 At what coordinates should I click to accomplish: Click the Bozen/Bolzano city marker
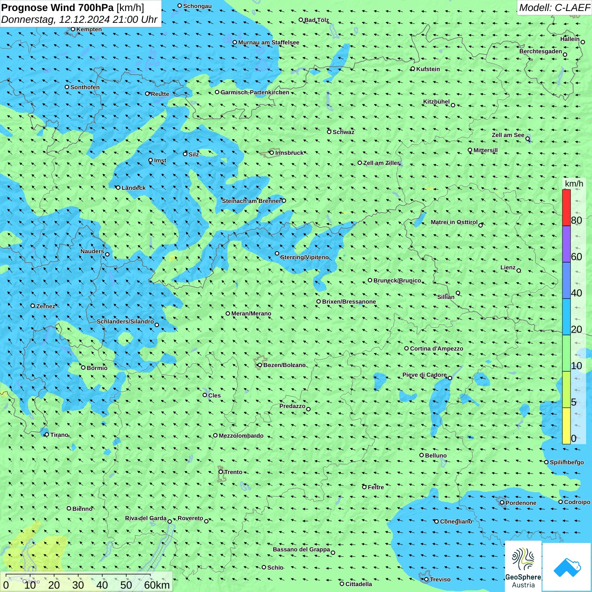pyautogui.click(x=260, y=365)
